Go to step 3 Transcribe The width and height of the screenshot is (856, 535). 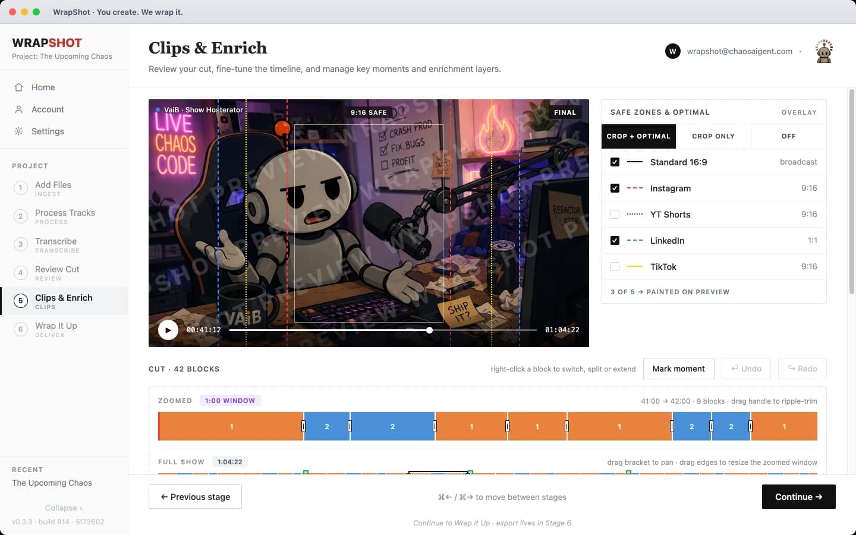pos(64,245)
